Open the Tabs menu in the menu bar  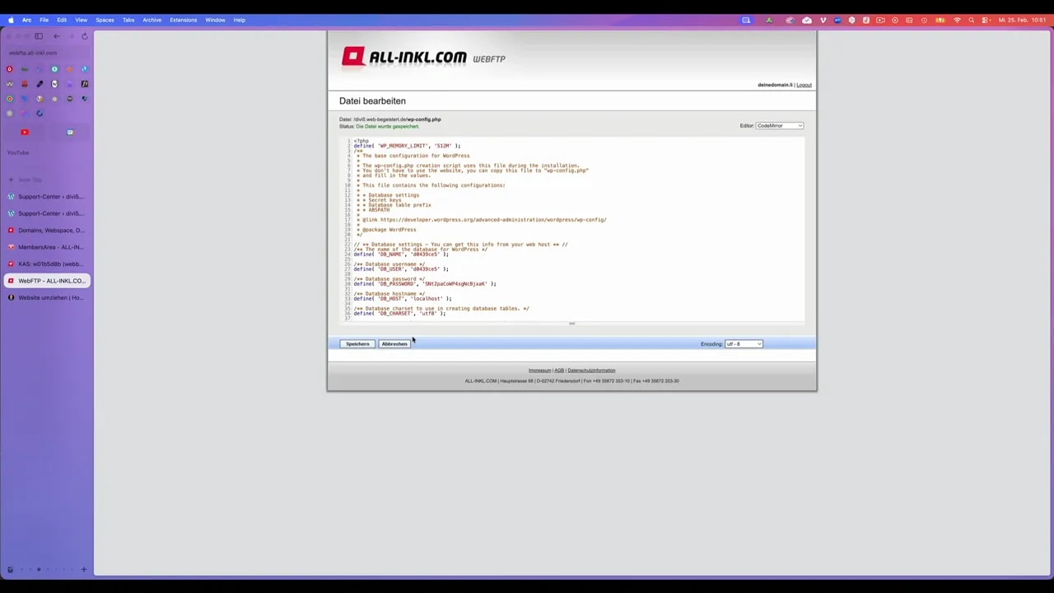[x=128, y=20]
